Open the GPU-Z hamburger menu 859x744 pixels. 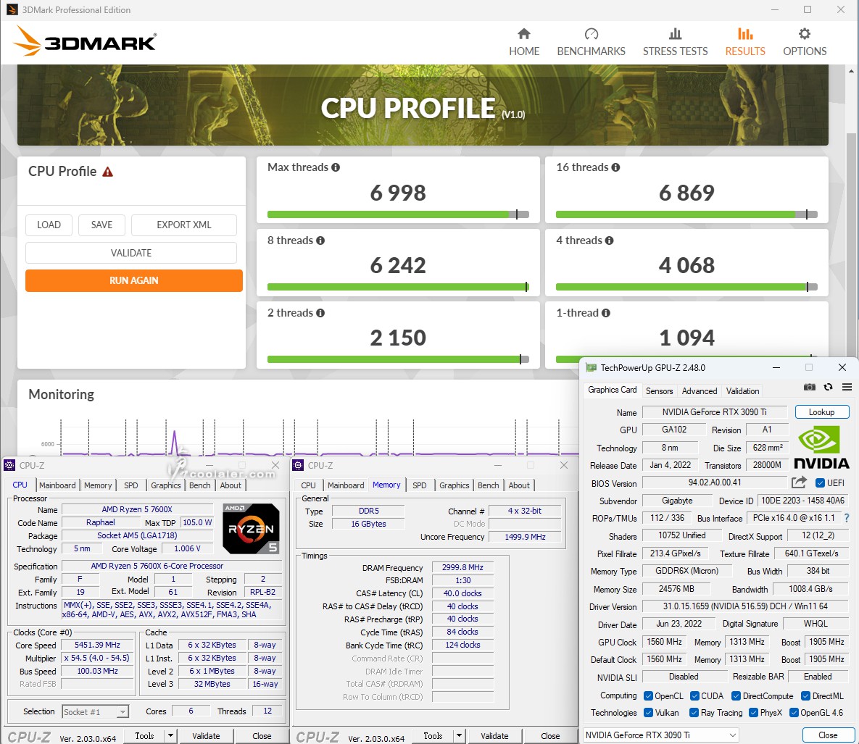[x=847, y=387]
